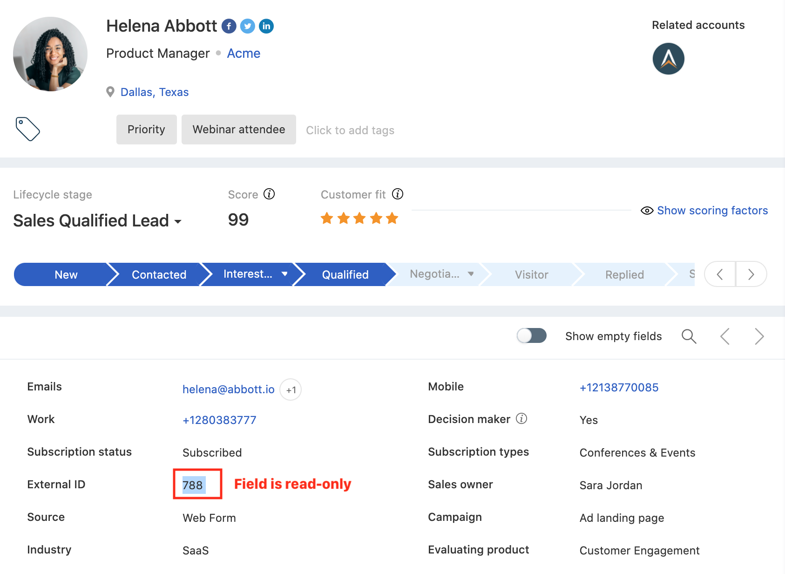Click the tag icon below the avatar
785x574 pixels.
[x=27, y=129]
